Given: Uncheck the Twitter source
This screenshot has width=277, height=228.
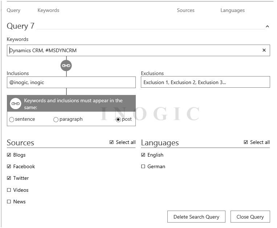Looking at the screenshot, I should [9, 178].
